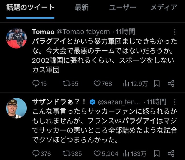Reply to Tomao's tweet with 15 replies

point(40,84)
